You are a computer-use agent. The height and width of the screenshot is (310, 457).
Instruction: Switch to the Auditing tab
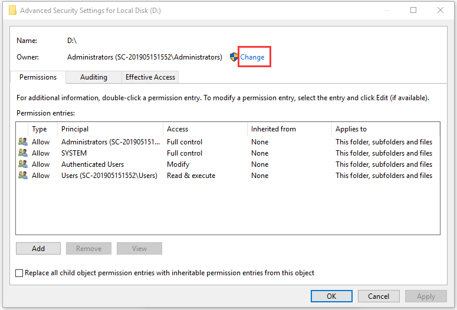tap(93, 77)
